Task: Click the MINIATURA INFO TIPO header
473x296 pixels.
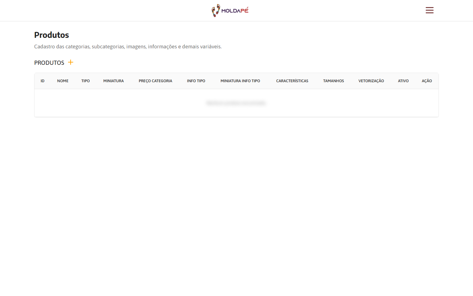Action: point(240,81)
